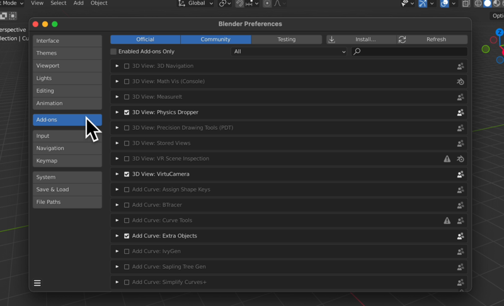Click the community icon on IvyGen row
This screenshot has width=504, height=306.
pyautogui.click(x=461, y=251)
